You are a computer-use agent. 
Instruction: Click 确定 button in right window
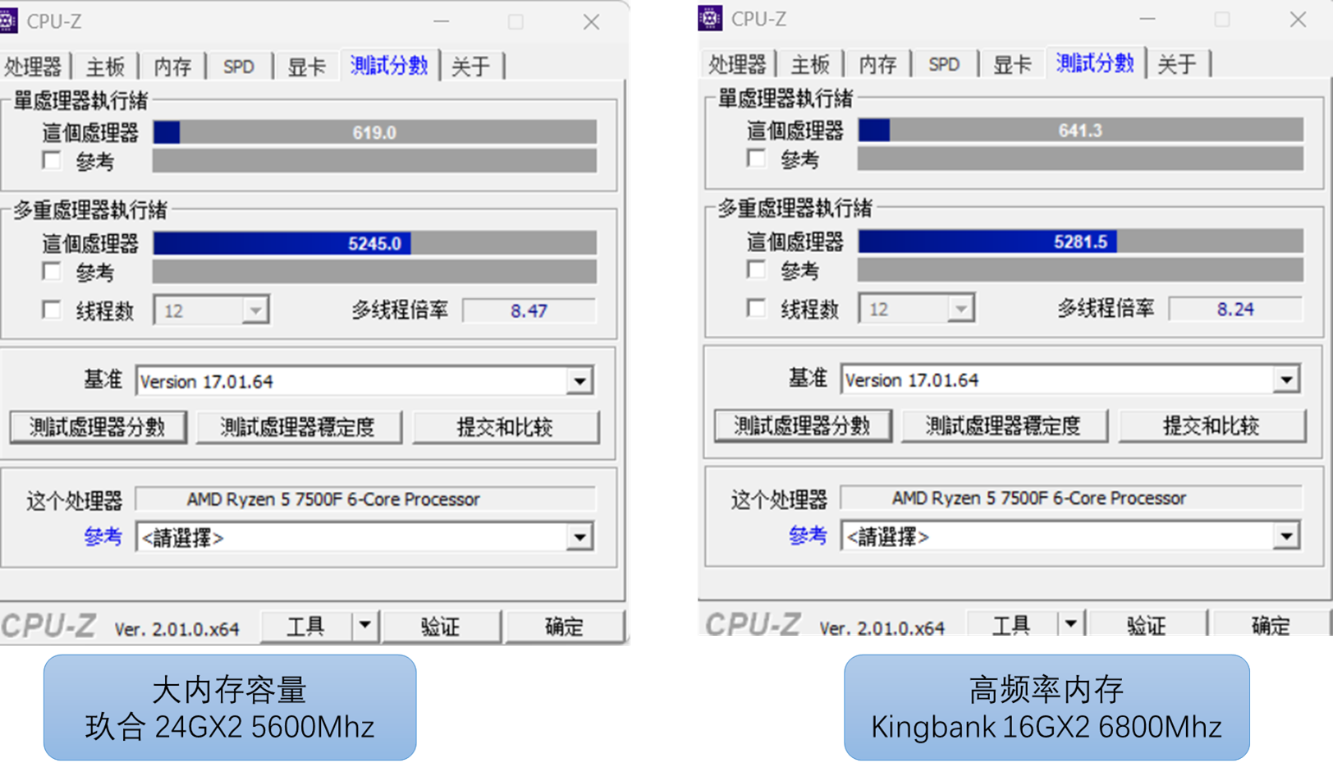pos(1271,623)
